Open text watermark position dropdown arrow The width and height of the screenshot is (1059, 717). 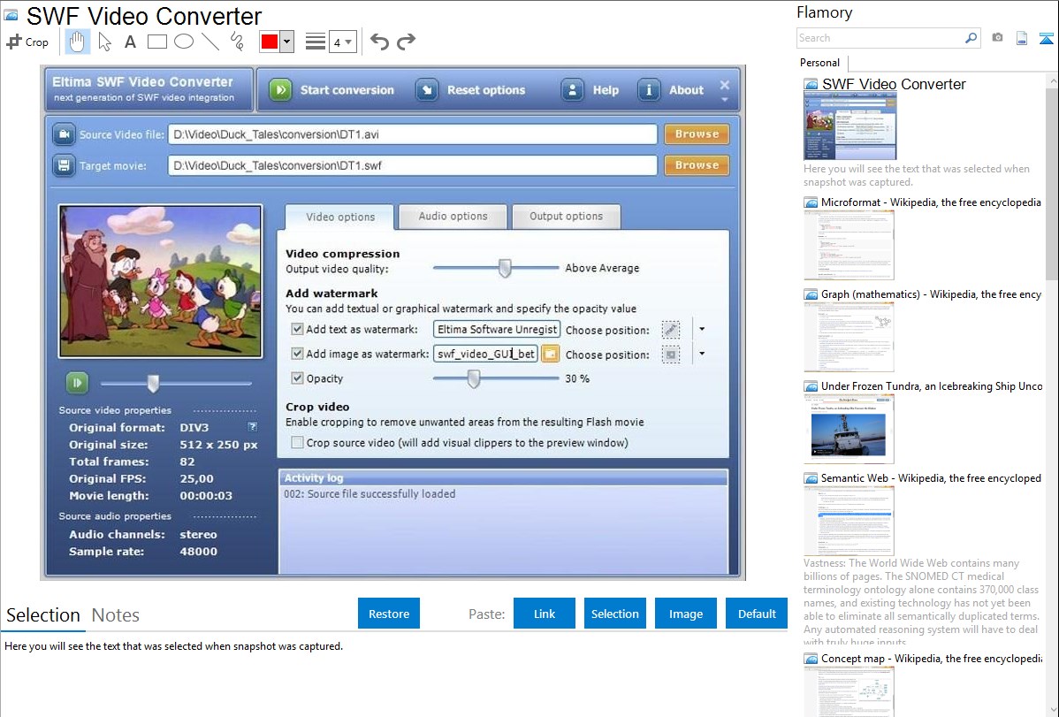702,329
